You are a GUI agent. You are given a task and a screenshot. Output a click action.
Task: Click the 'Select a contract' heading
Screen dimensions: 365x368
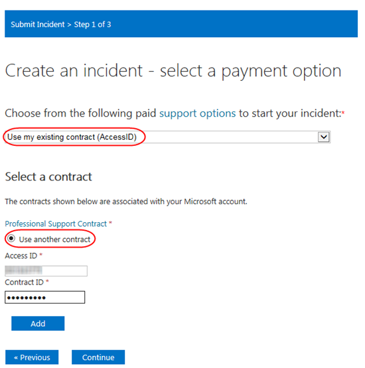(48, 177)
